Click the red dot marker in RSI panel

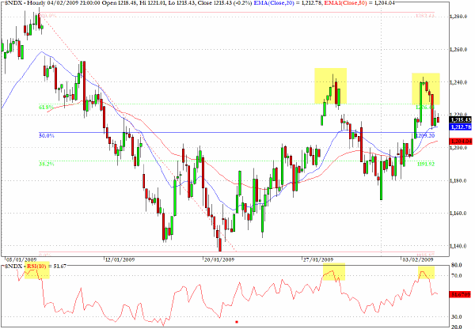(x=237, y=322)
